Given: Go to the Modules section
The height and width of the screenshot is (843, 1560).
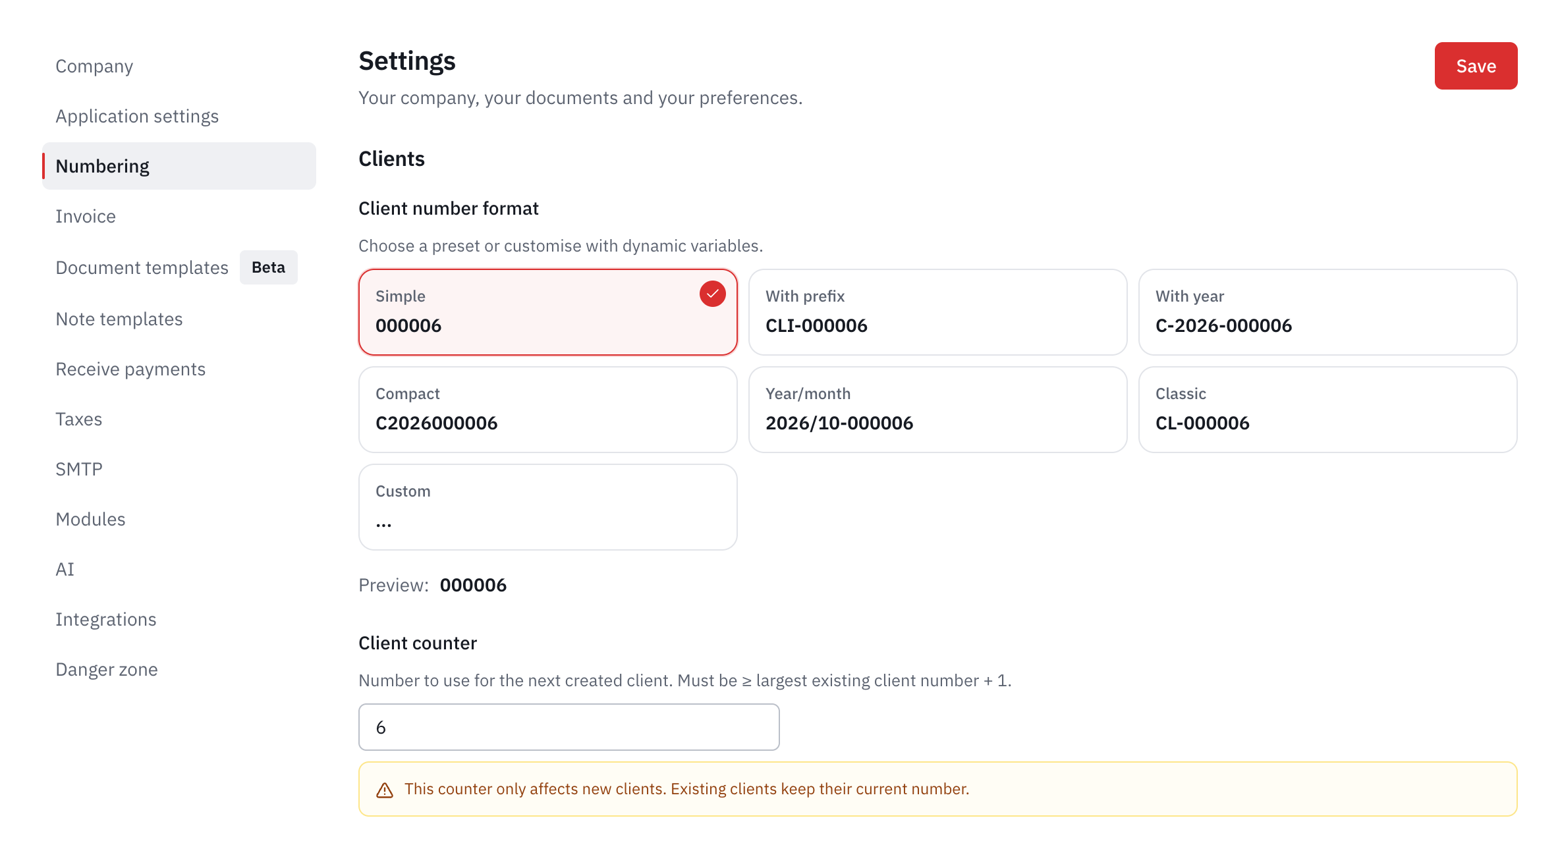Looking at the screenshot, I should coord(179,519).
